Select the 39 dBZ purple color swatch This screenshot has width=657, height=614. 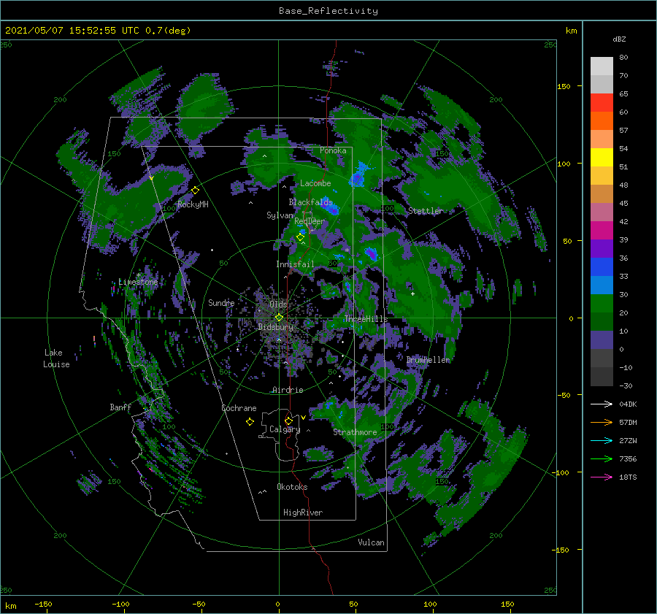tap(602, 248)
